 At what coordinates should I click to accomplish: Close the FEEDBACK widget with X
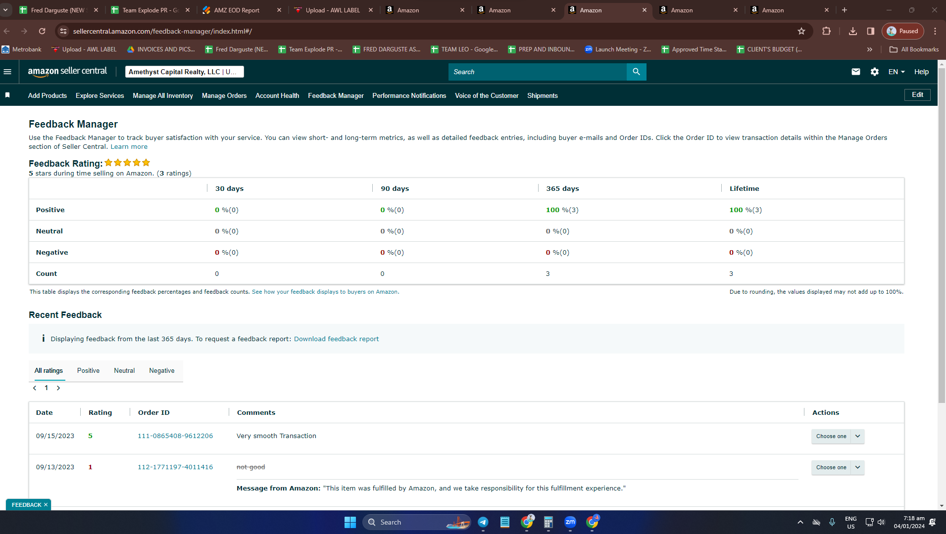(x=46, y=505)
